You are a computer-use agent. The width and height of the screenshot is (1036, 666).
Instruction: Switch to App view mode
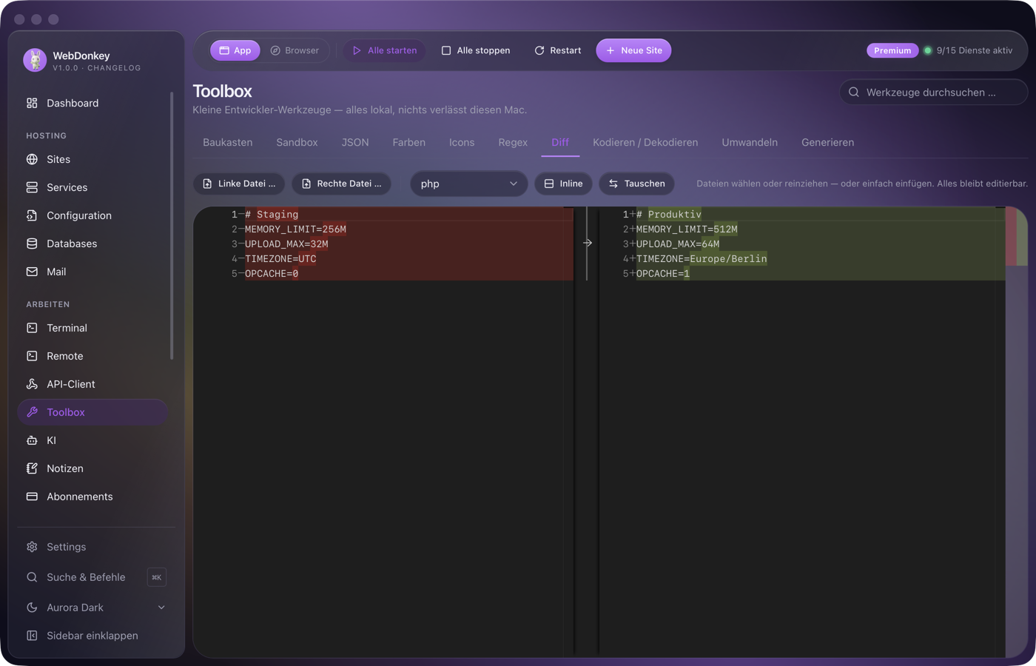(x=235, y=50)
